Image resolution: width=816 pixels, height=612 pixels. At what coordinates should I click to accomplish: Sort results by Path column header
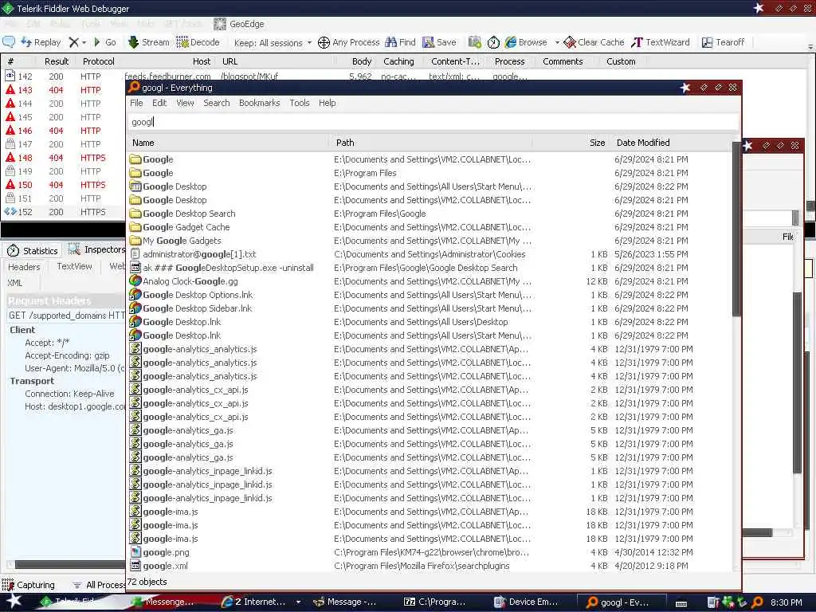[x=431, y=143]
